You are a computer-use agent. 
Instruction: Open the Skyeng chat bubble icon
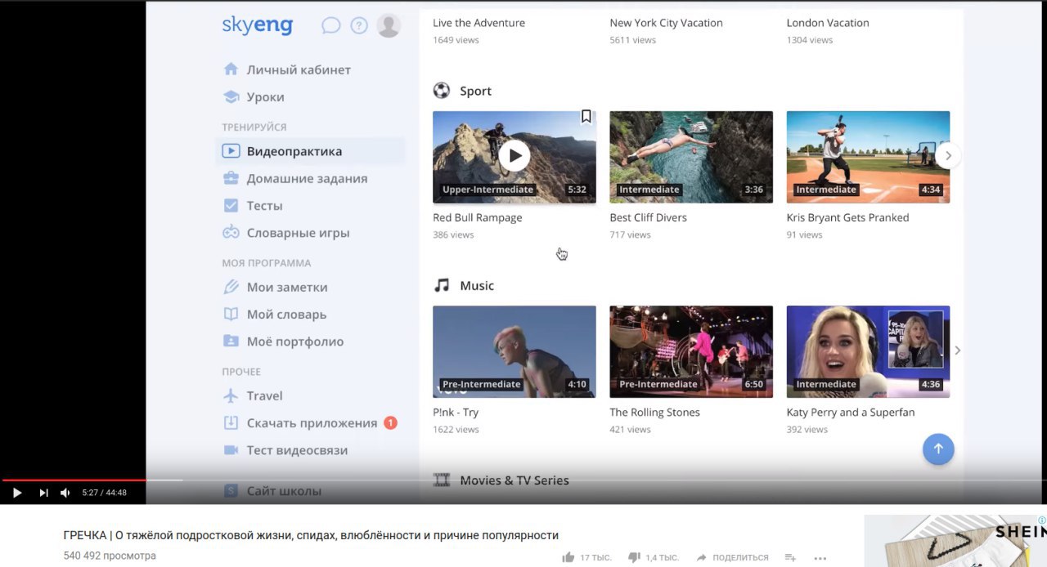331,25
